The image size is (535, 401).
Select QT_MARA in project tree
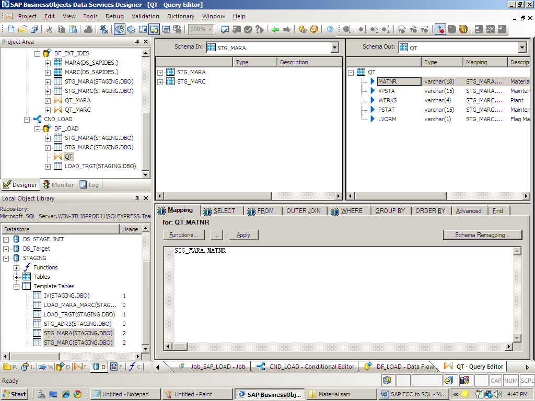click(x=78, y=101)
